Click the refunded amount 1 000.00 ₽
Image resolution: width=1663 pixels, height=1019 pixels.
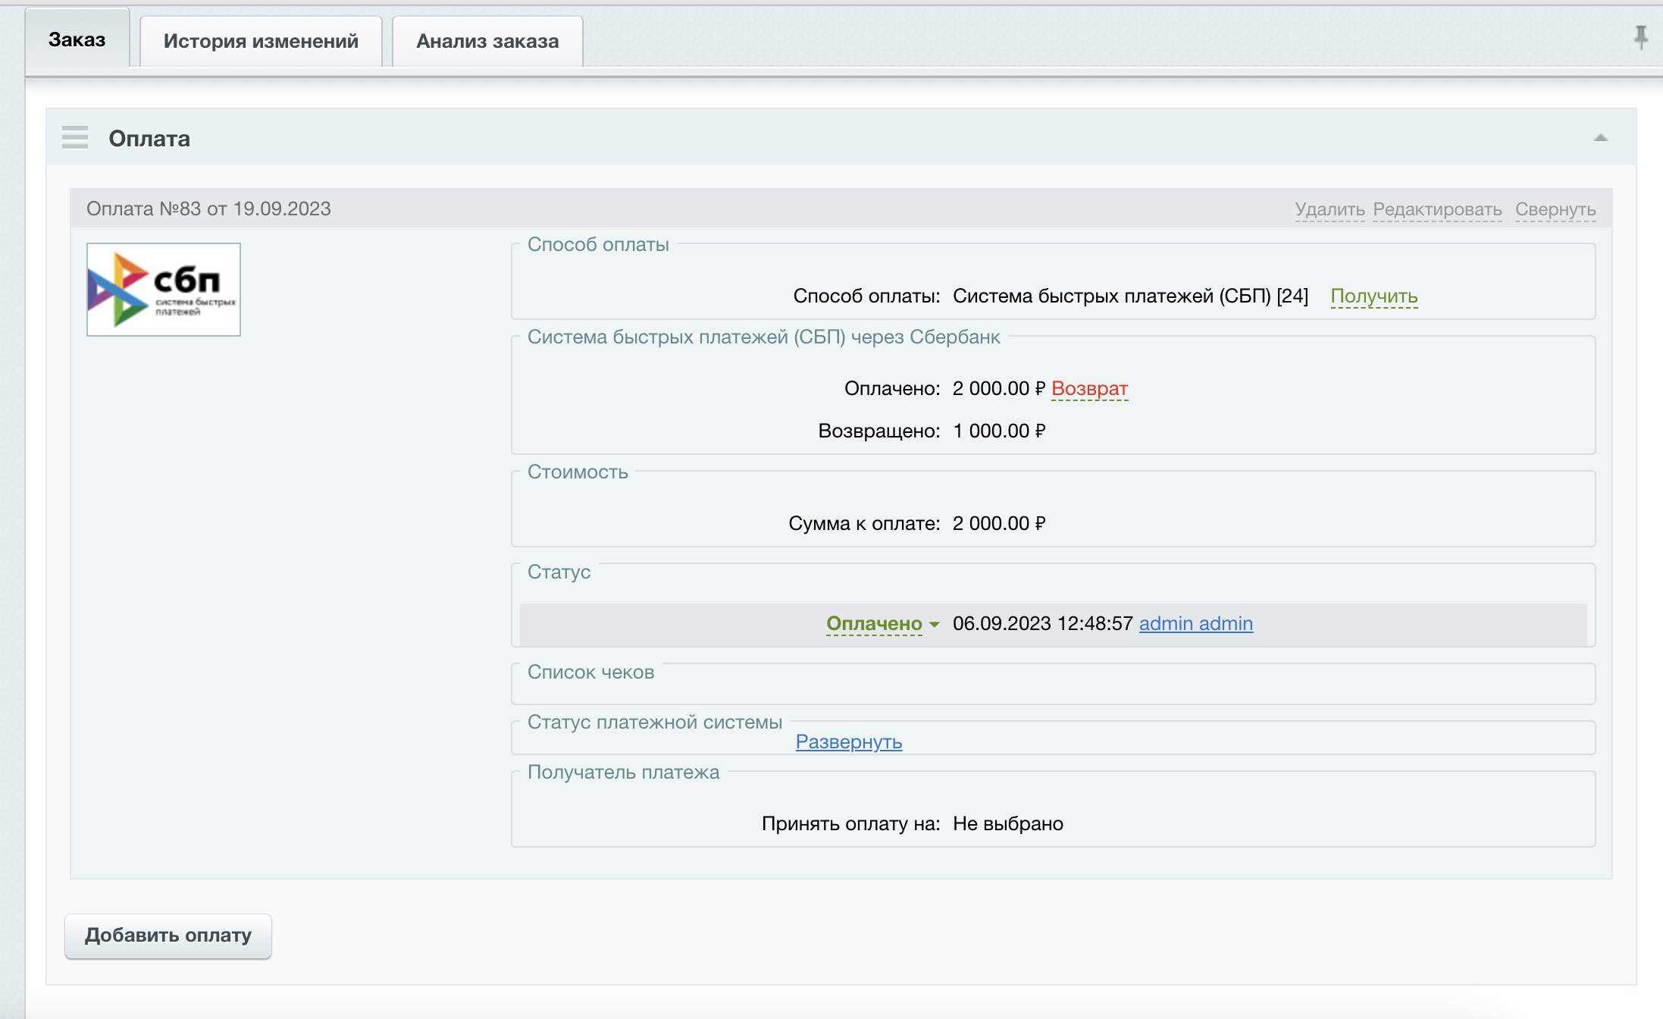(x=999, y=431)
